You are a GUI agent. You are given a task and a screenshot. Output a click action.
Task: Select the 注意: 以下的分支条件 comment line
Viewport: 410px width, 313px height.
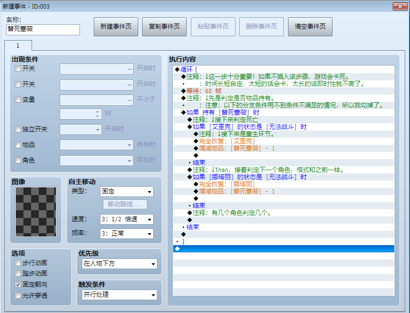click(x=284, y=105)
